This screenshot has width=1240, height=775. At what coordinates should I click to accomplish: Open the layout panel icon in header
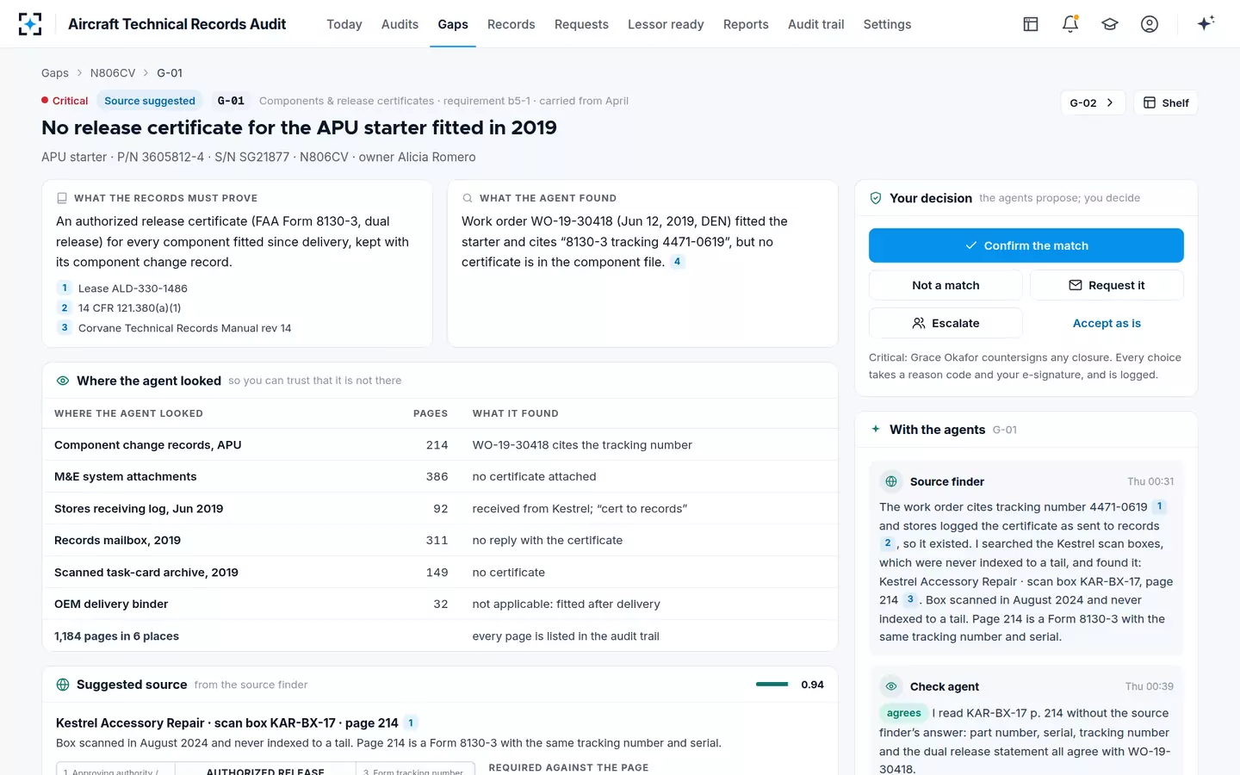[1031, 24]
